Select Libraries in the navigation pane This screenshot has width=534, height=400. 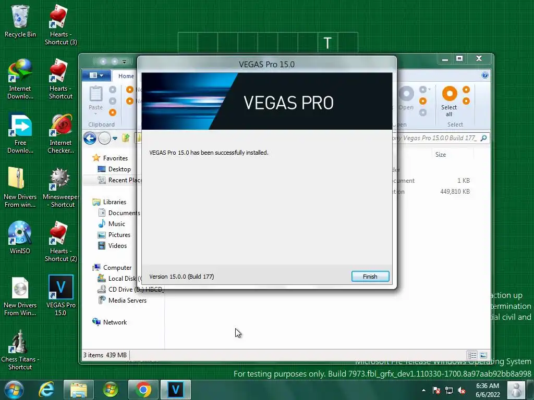point(110,202)
